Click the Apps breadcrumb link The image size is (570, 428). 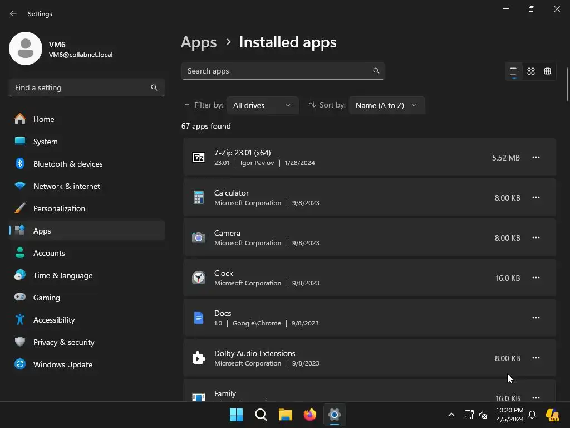(199, 42)
